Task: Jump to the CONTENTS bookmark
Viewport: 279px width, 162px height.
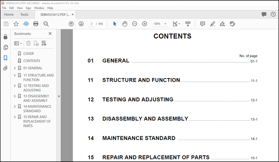Action: click(31, 61)
